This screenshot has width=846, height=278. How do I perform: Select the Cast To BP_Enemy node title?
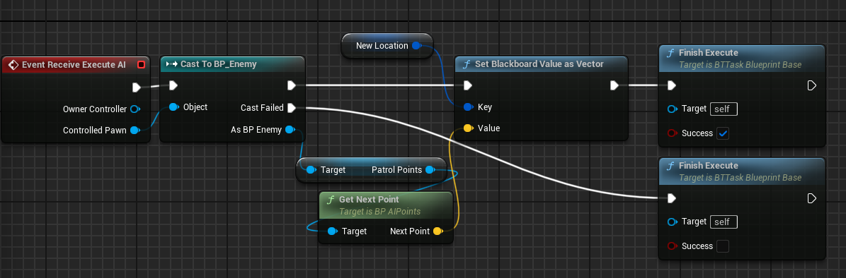pyautogui.click(x=219, y=64)
